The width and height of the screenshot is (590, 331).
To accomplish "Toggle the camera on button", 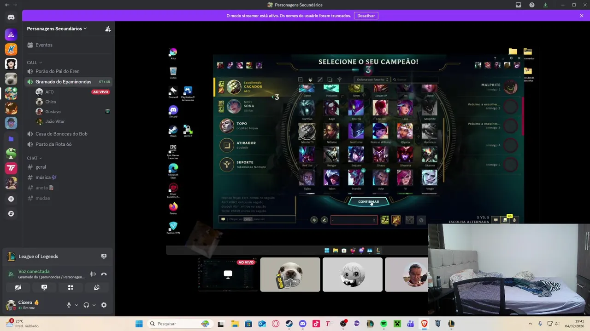I will (18, 287).
